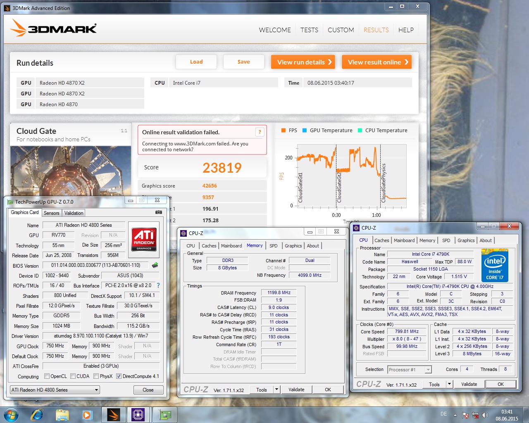Open the Processor #1 selection dropdown
529x423 pixels.
click(x=410, y=370)
